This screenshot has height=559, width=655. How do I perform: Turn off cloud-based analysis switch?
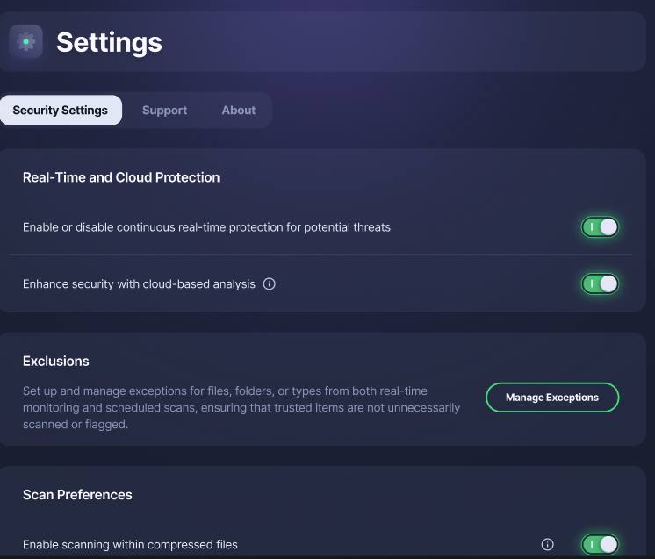pyautogui.click(x=600, y=283)
